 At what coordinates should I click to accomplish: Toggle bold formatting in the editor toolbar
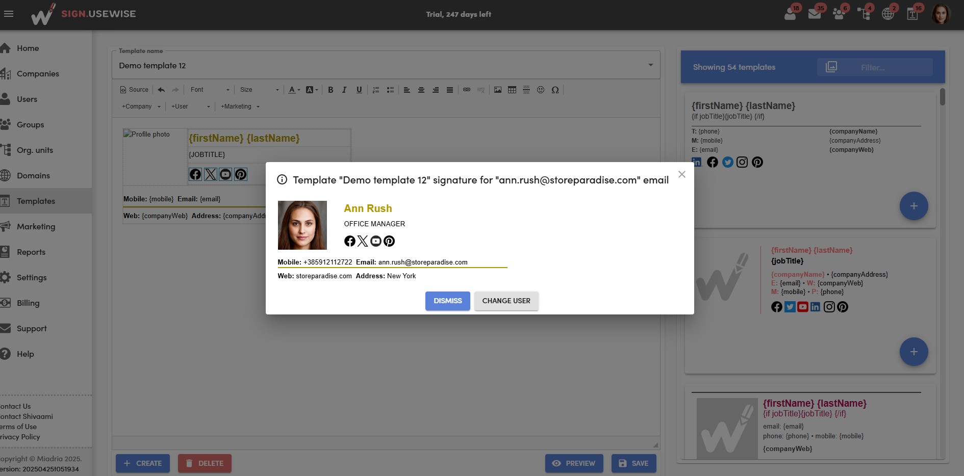(331, 90)
